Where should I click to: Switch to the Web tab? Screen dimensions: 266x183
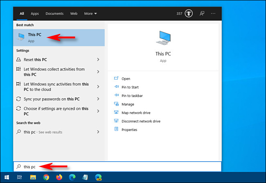click(x=74, y=14)
